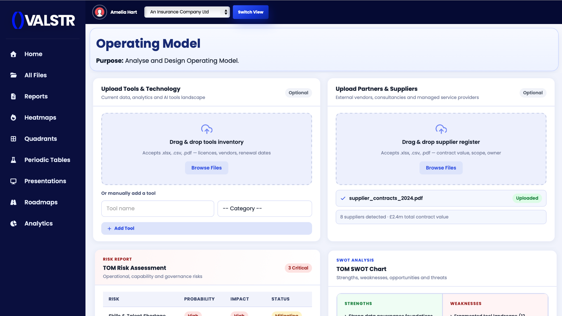This screenshot has height=316, width=562.
Task: Open the company selector dropdown
Action: [187, 12]
